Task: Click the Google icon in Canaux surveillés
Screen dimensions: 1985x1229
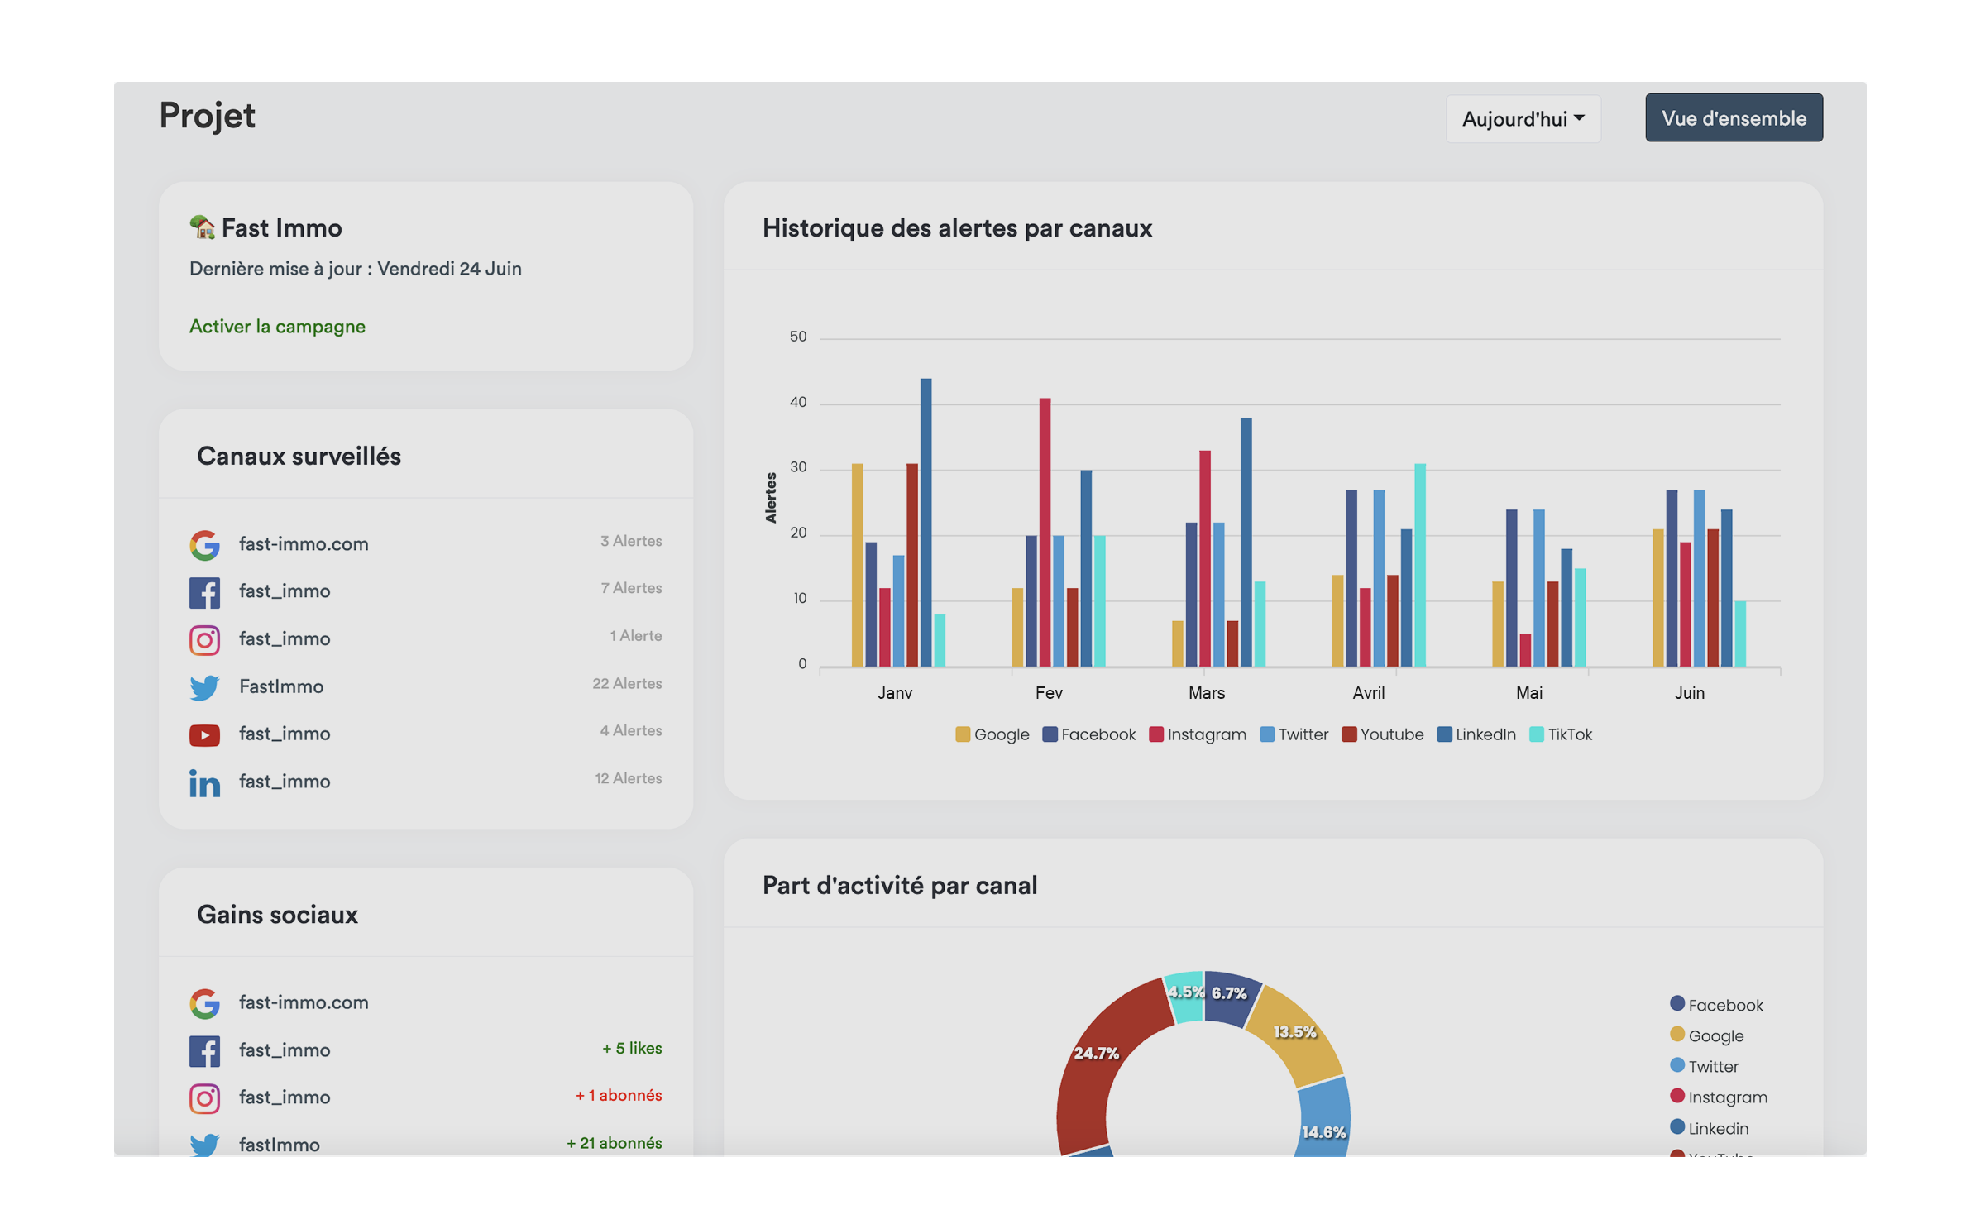Action: [x=204, y=544]
